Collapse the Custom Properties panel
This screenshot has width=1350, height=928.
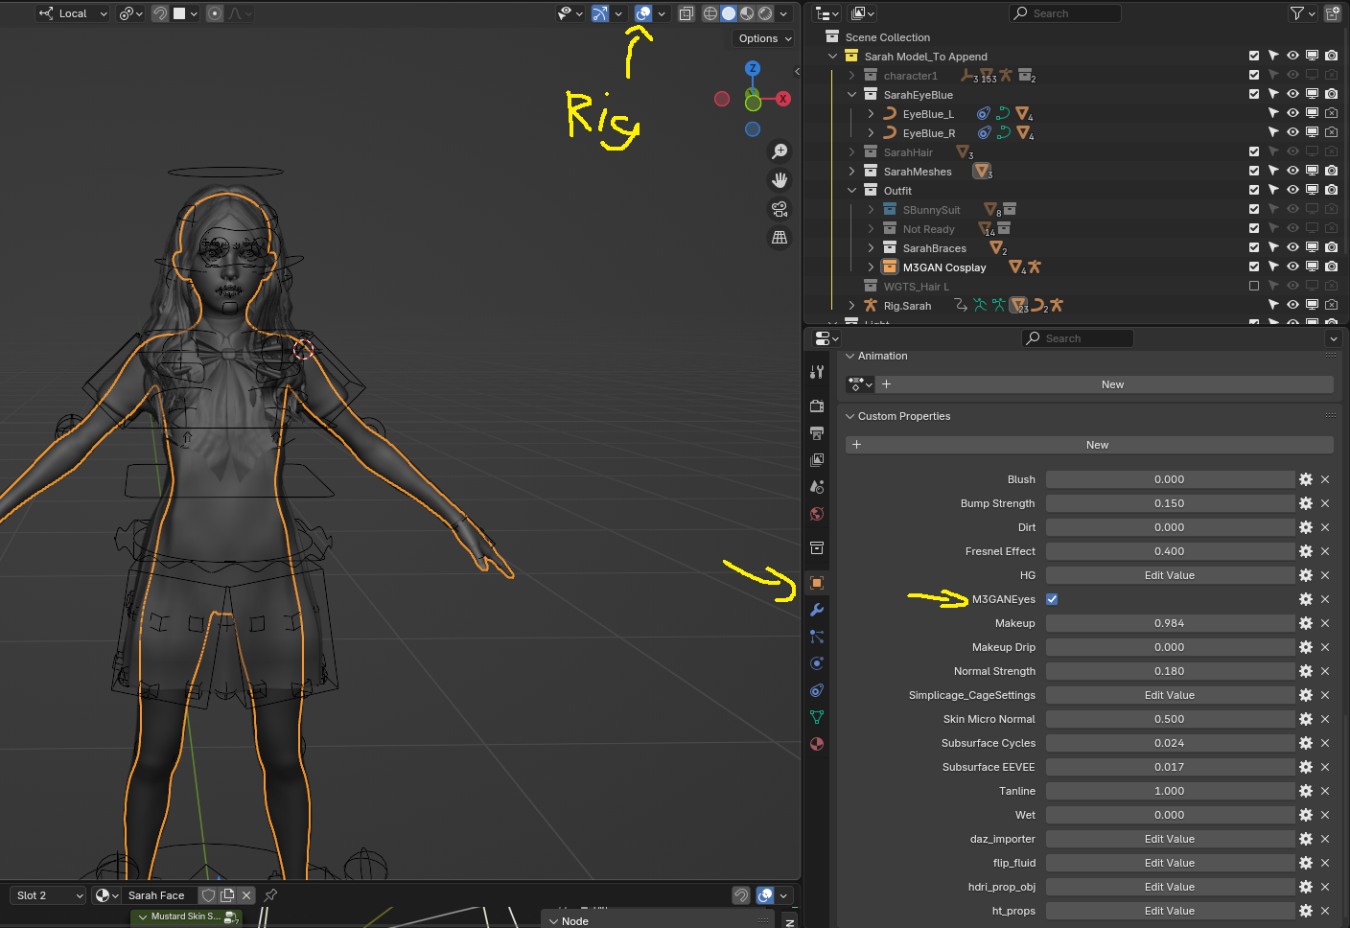(x=850, y=416)
